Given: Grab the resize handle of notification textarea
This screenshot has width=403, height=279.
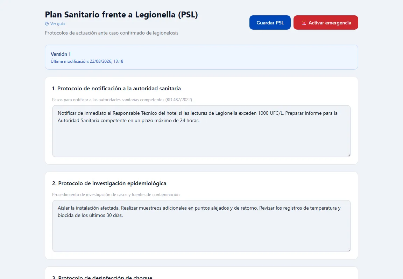Looking at the screenshot, I should tap(348, 155).
